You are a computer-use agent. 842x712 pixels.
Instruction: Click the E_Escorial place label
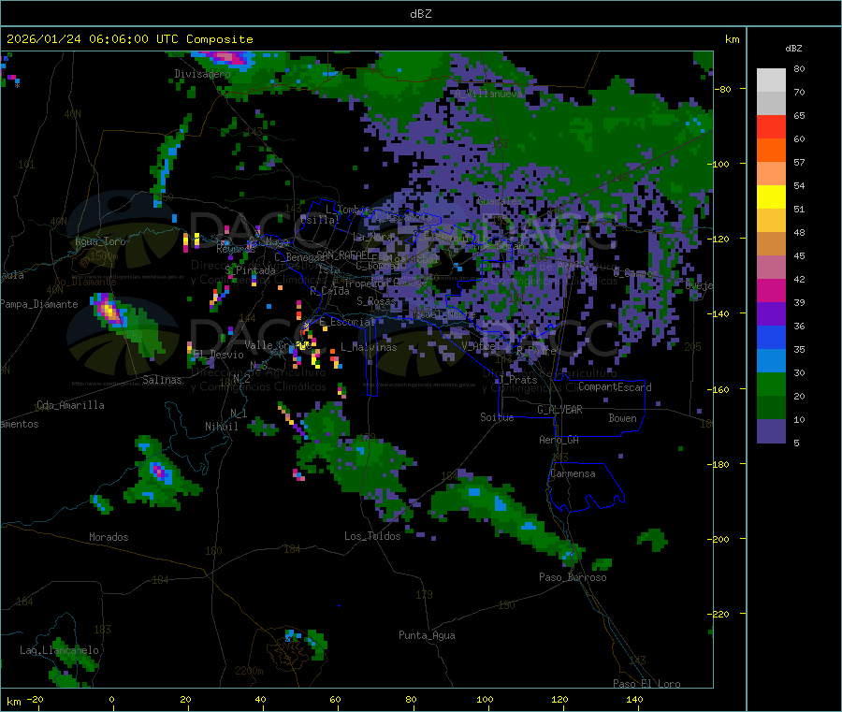[x=347, y=322]
